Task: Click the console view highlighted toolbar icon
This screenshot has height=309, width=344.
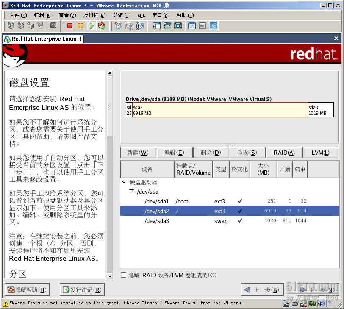Action: click(213, 26)
